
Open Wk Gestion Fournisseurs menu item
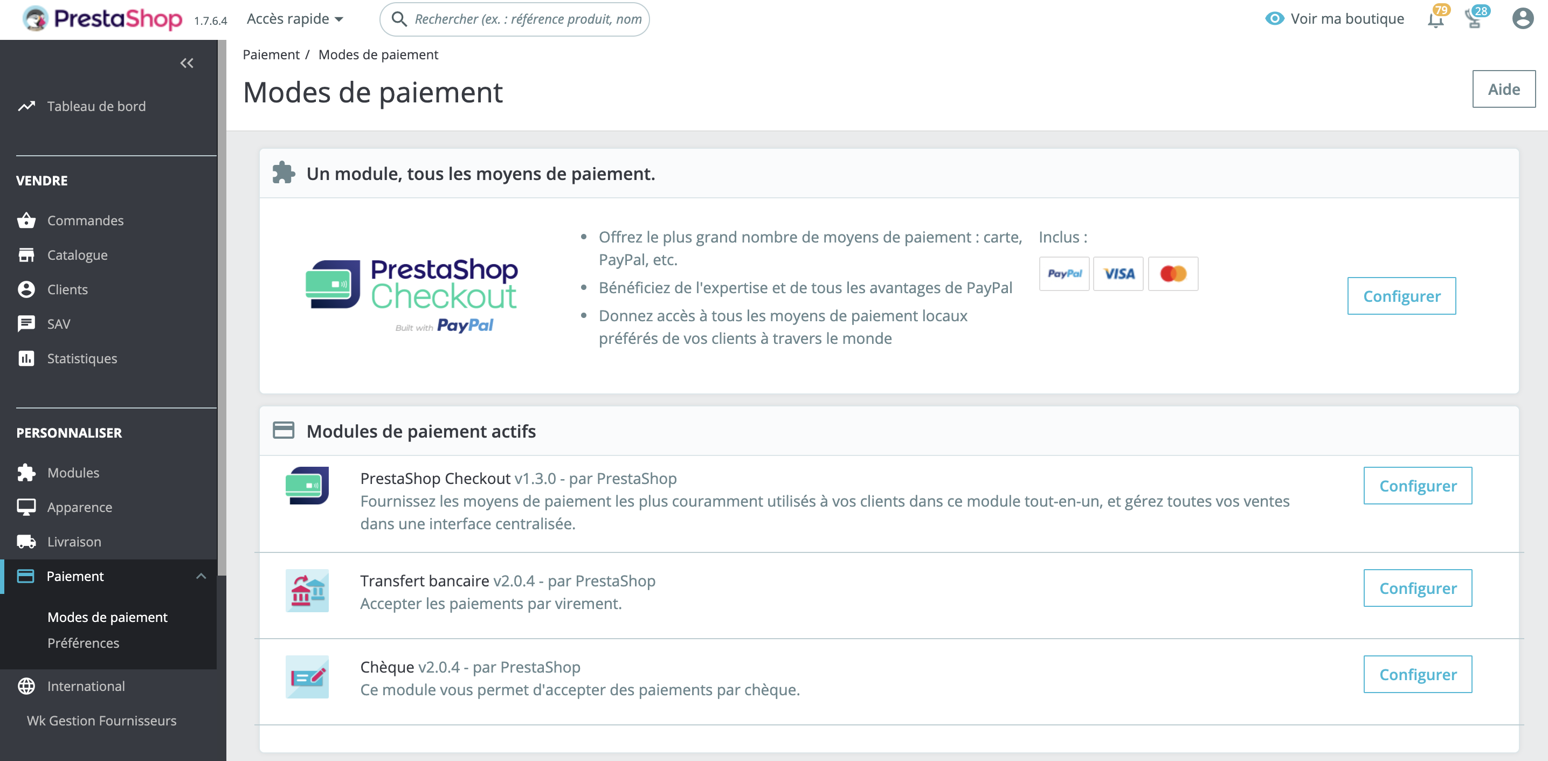101,720
